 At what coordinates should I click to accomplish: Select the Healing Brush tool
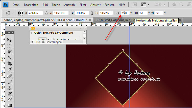(x=10, y=76)
